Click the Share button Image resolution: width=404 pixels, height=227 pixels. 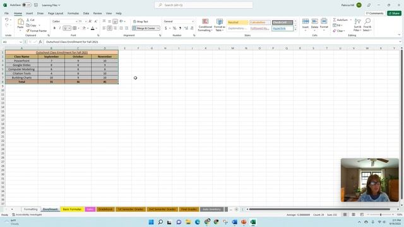394,13
